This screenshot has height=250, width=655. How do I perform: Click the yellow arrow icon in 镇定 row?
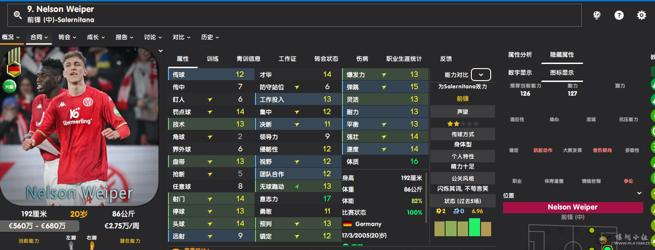(x=297, y=236)
